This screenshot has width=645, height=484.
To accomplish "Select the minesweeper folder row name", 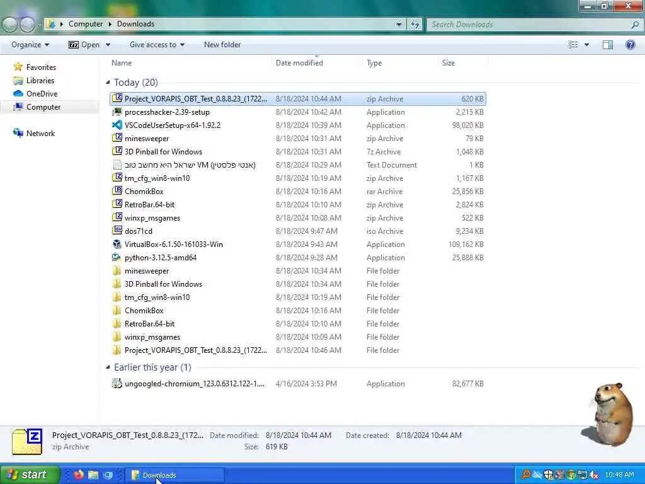I will (147, 271).
